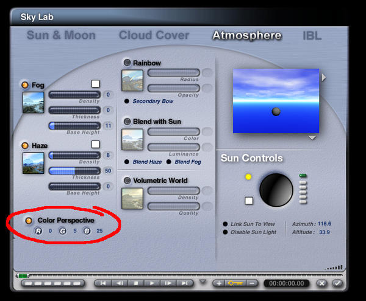Open the Sun Controls white color swatch

tap(249, 201)
